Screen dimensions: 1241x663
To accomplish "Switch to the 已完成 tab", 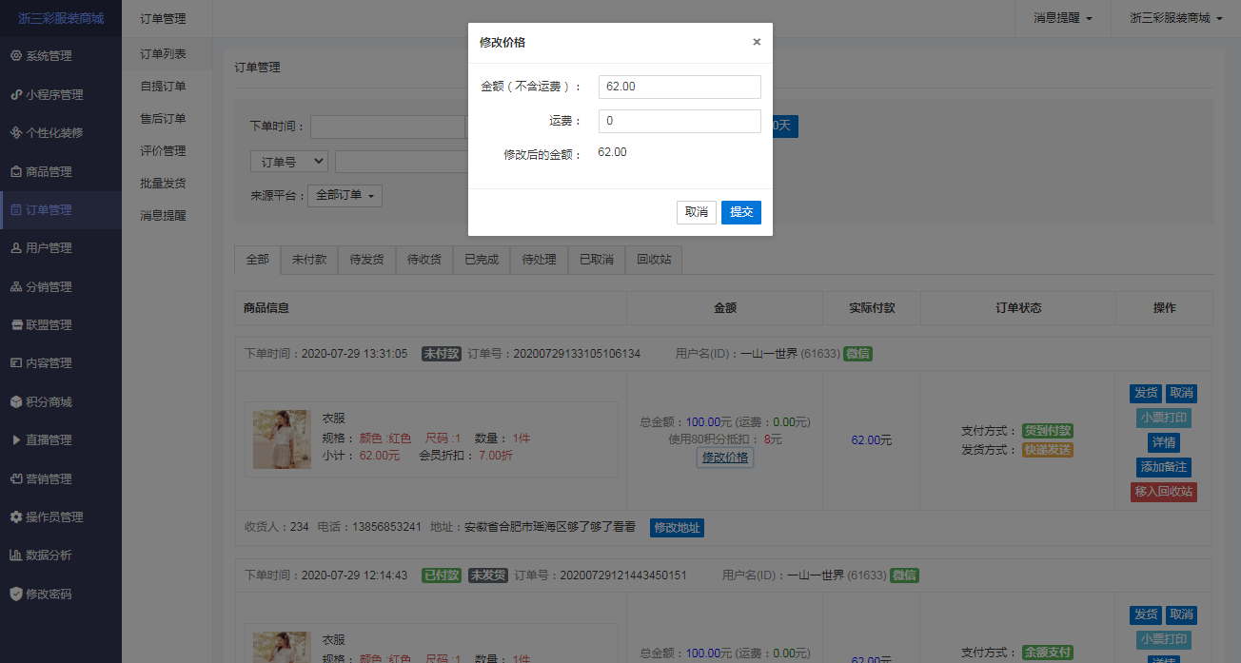I will point(482,260).
